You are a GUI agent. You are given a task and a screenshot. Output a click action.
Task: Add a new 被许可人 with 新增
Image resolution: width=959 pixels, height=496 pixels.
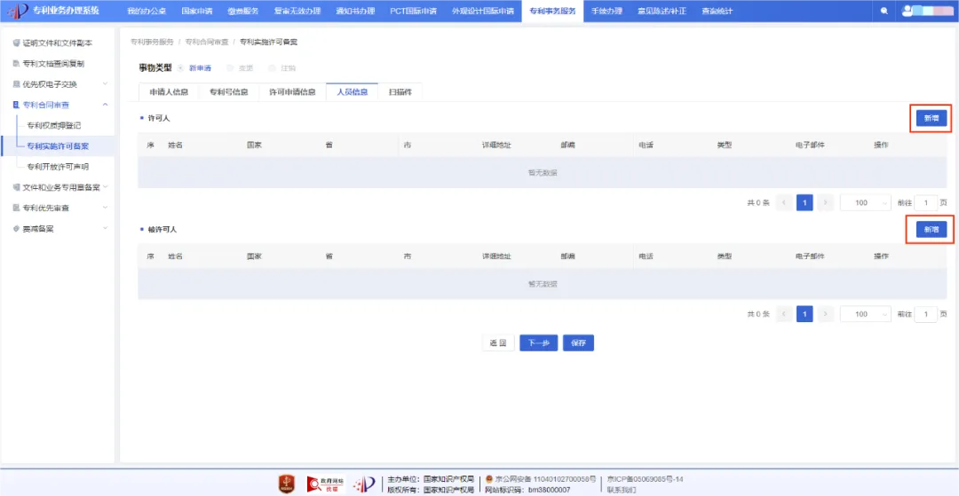coord(931,230)
